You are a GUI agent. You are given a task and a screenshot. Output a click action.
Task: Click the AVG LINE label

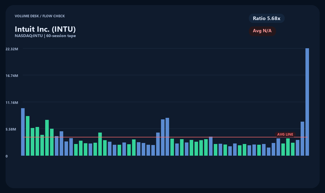pyautogui.click(x=285, y=134)
